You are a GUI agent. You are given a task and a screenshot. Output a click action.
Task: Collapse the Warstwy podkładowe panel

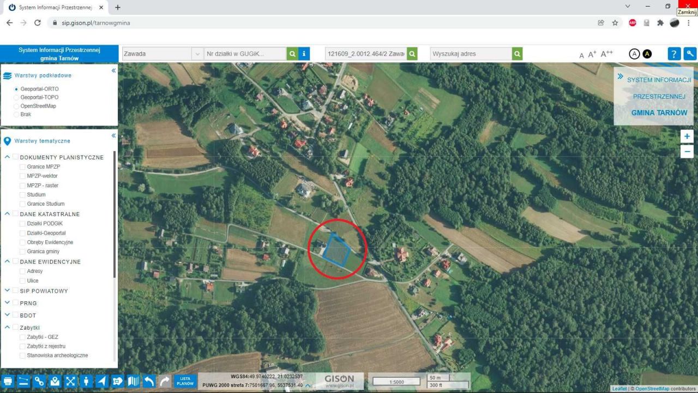click(x=113, y=70)
